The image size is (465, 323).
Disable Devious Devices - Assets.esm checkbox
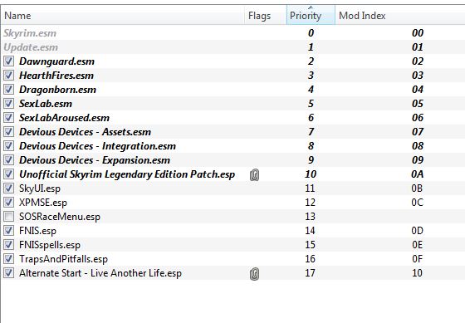click(8, 132)
